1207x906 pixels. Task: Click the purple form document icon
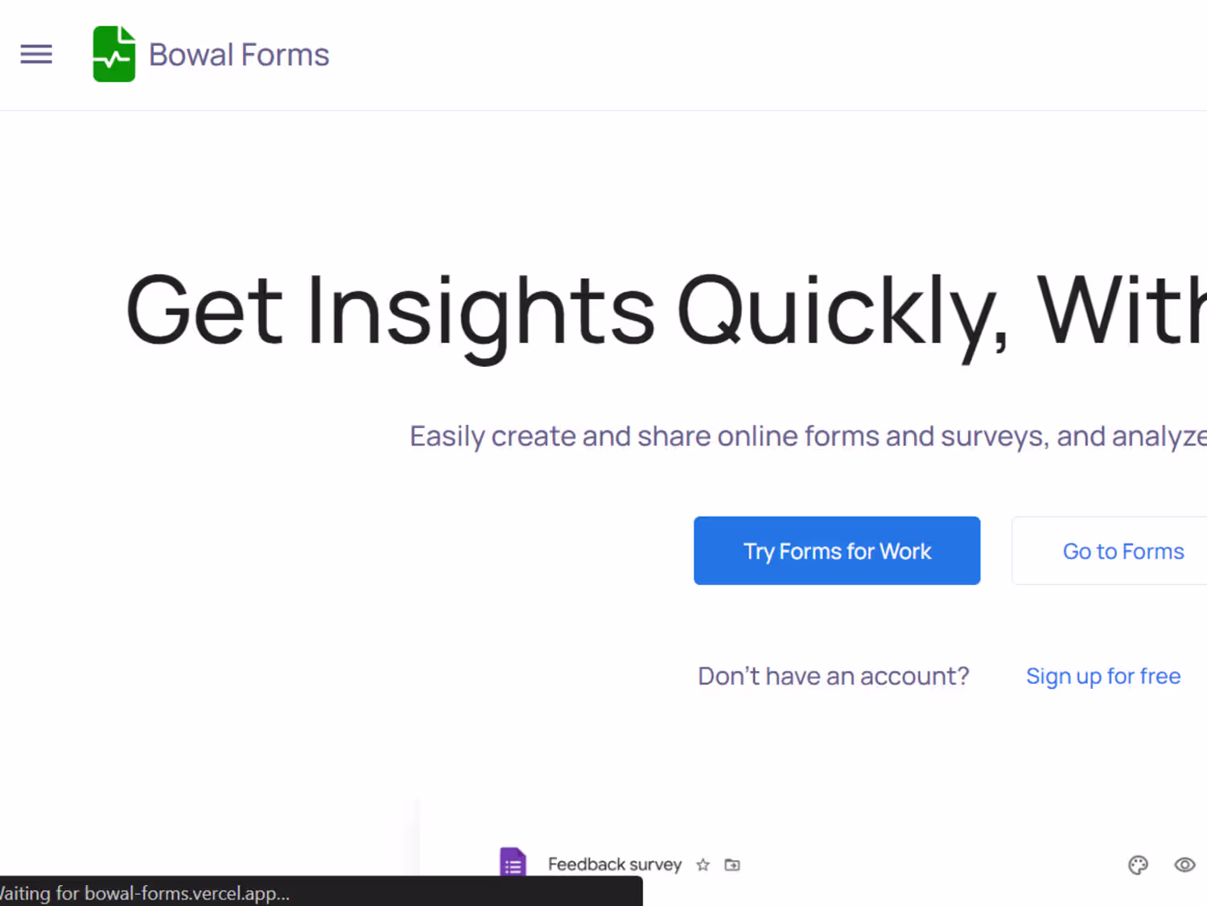513,862
